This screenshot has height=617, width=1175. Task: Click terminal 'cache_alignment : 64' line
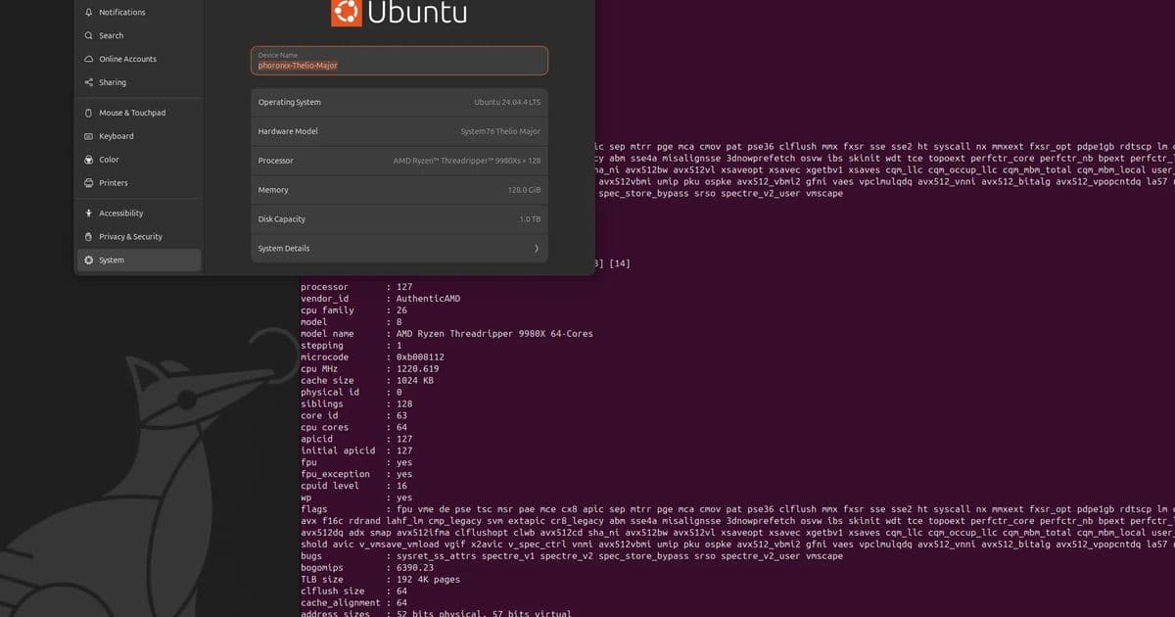pos(353,603)
